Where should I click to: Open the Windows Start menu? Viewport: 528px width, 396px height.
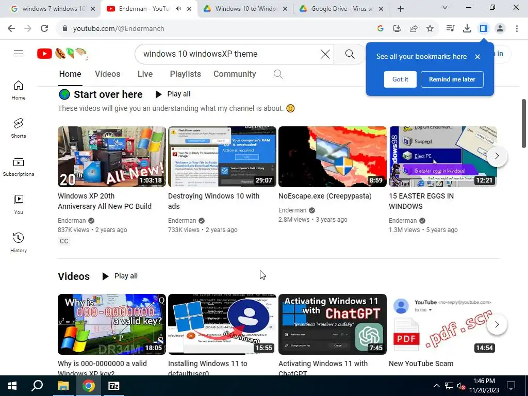click(12, 386)
